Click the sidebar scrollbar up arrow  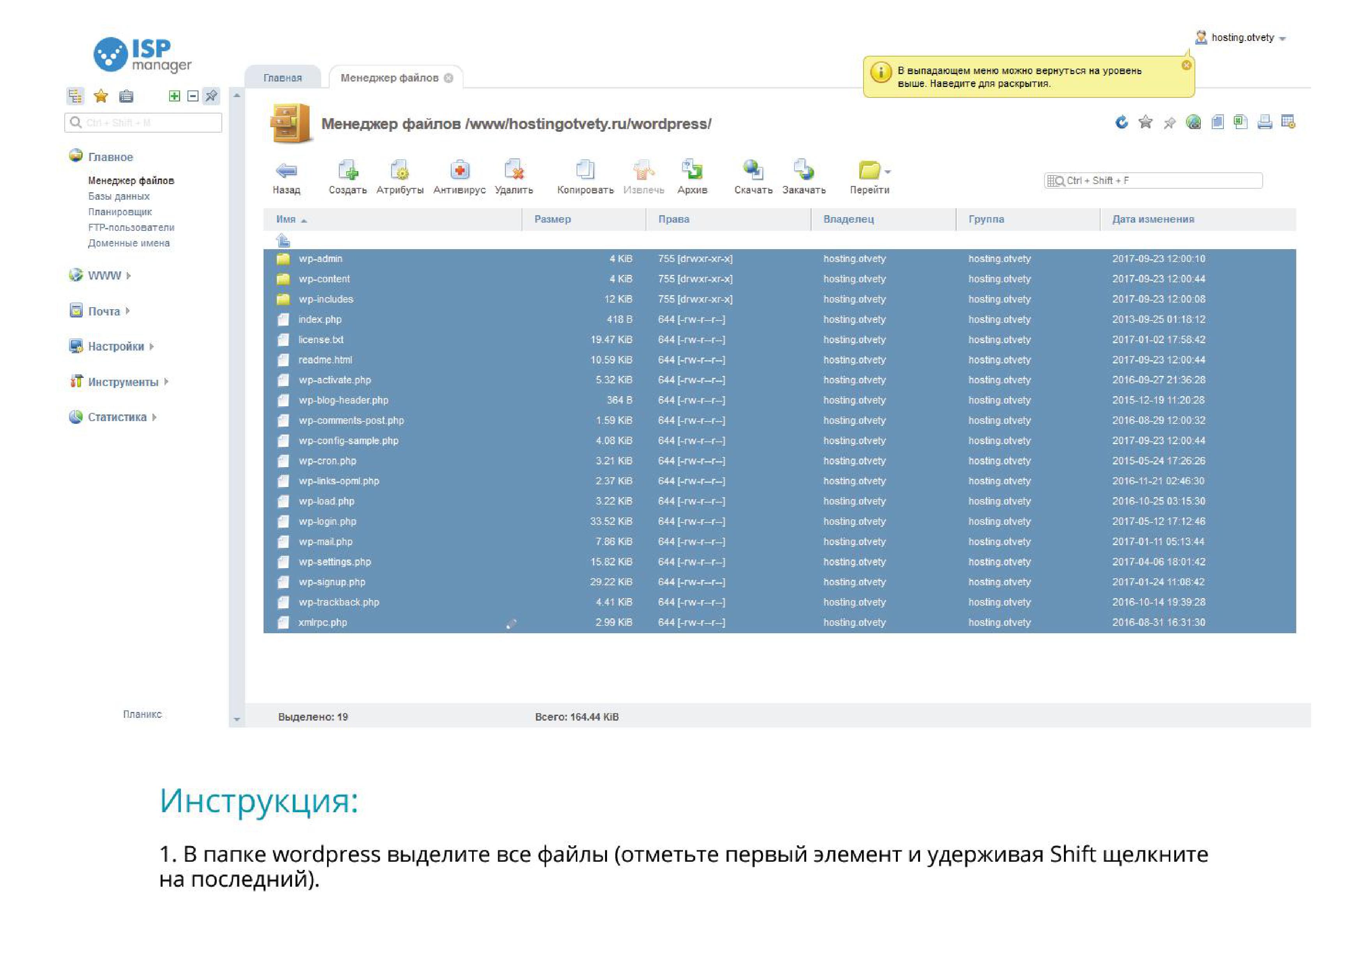pyautogui.click(x=237, y=95)
